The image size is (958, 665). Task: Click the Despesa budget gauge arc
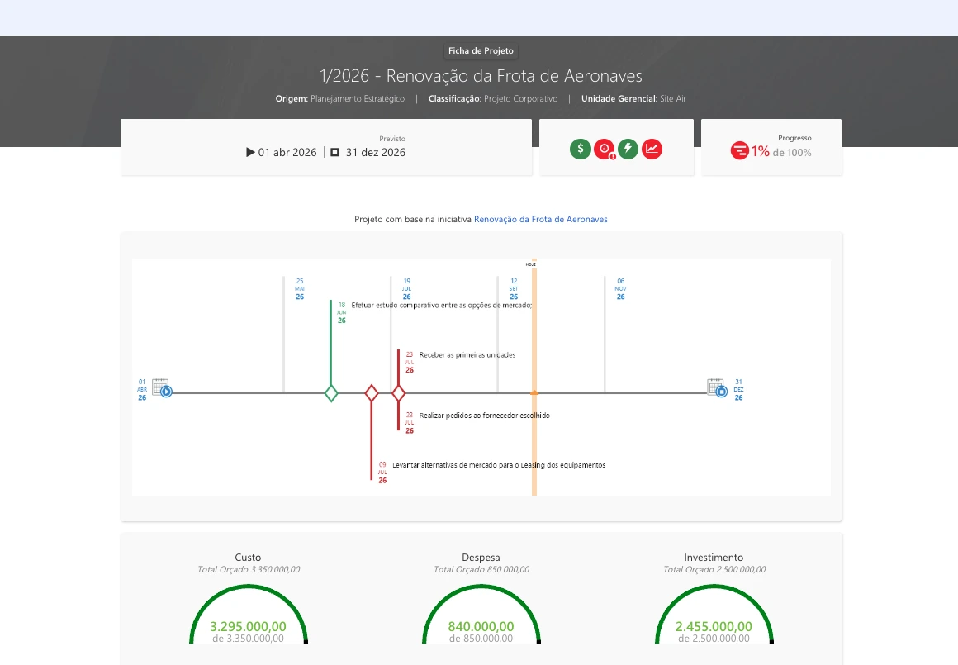pos(481,613)
